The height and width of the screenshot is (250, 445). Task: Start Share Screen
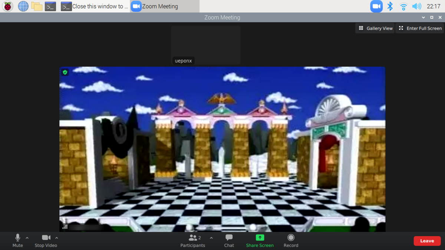[x=260, y=240]
